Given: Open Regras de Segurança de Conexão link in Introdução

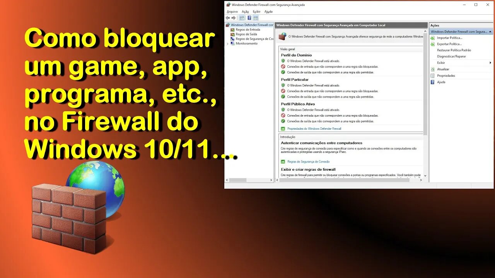Looking at the screenshot, I should coord(309,162).
